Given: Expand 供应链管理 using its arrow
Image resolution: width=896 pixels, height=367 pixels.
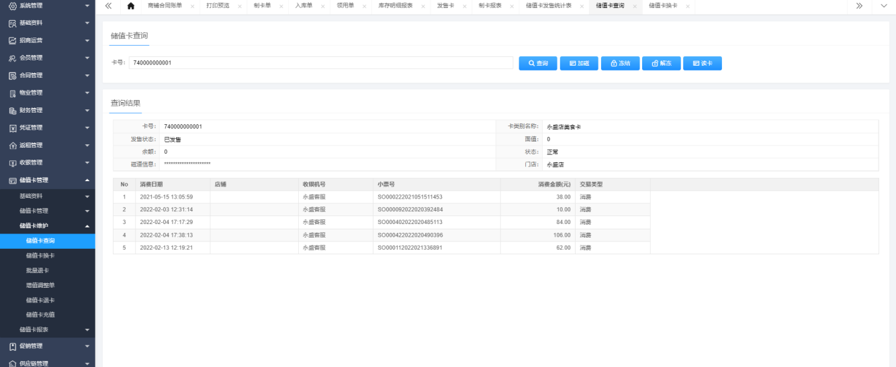Looking at the screenshot, I should [x=87, y=364].
